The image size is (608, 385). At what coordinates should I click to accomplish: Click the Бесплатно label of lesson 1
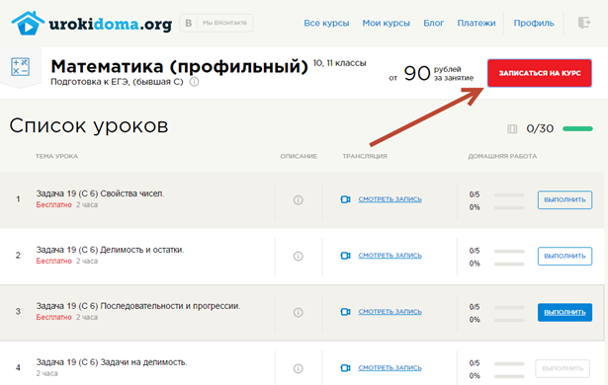pos(54,204)
